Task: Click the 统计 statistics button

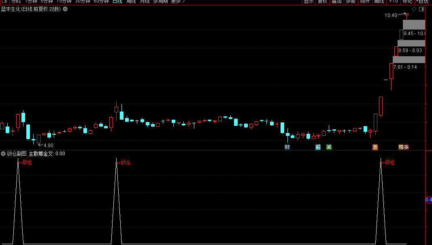Action: point(365,1)
